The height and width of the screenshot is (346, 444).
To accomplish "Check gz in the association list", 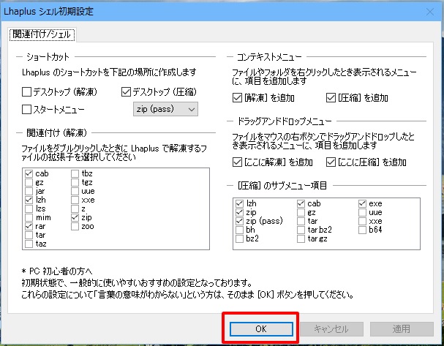I will [x=29, y=182].
